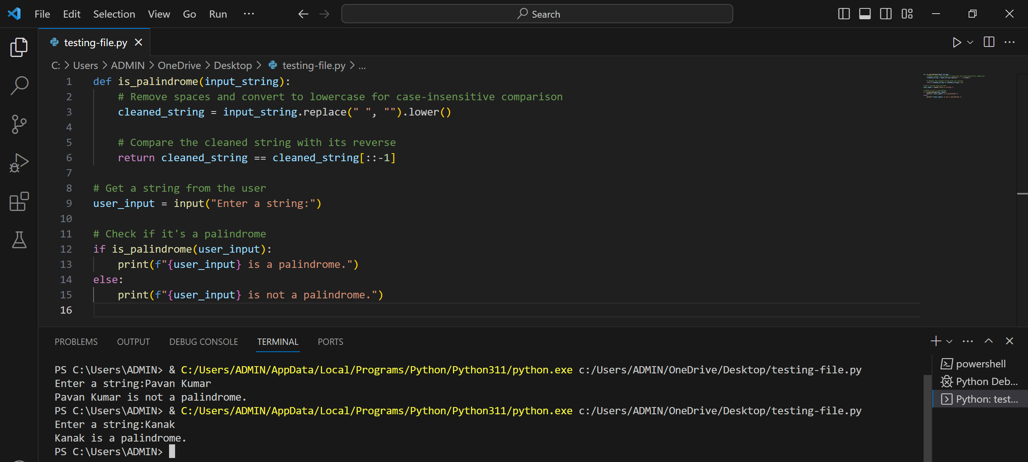This screenshot has height=462, width=1028.
Task: Switch to the PORTS tab
Action: [x=330, y=342]
